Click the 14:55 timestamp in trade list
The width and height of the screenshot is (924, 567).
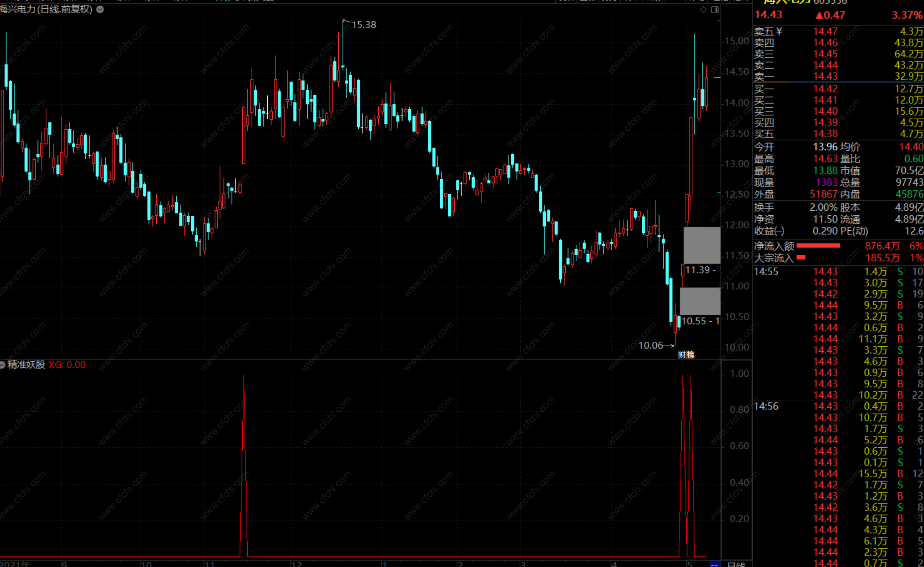766,271
